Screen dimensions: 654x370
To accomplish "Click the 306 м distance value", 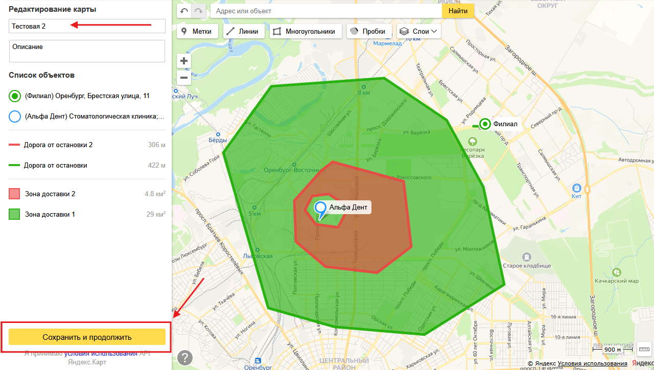I will pos(156,145).
